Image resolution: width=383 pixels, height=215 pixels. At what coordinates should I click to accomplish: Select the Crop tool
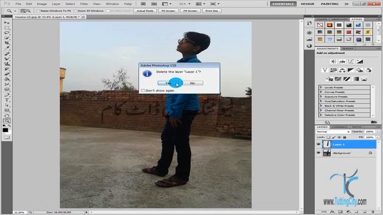pyautogui.click(x=7, y=43)
